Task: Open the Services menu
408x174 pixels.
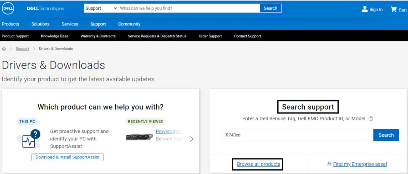Action: 70,24
